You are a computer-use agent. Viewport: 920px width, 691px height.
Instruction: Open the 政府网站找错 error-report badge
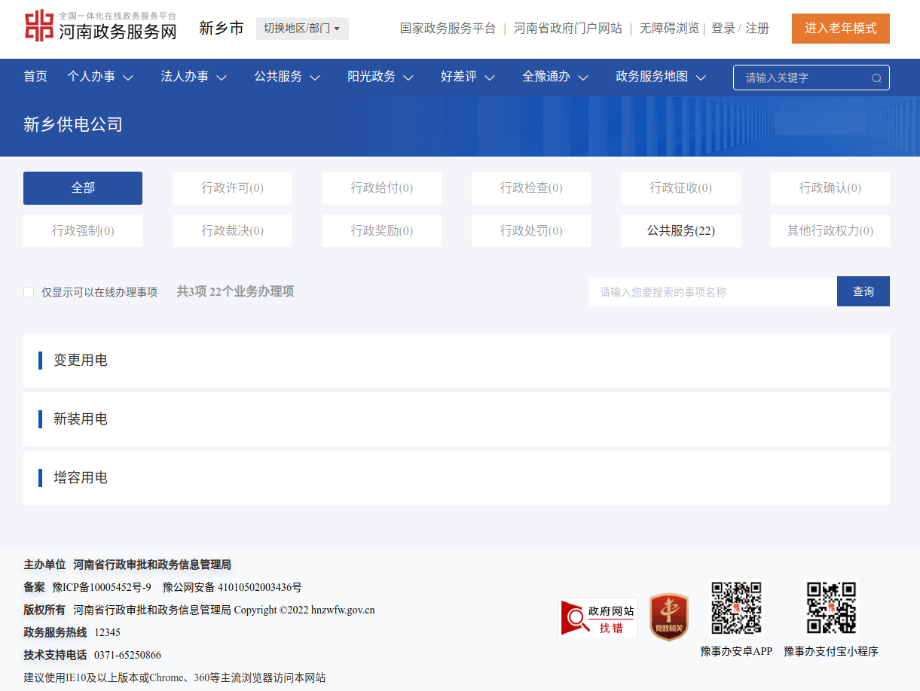598,618
